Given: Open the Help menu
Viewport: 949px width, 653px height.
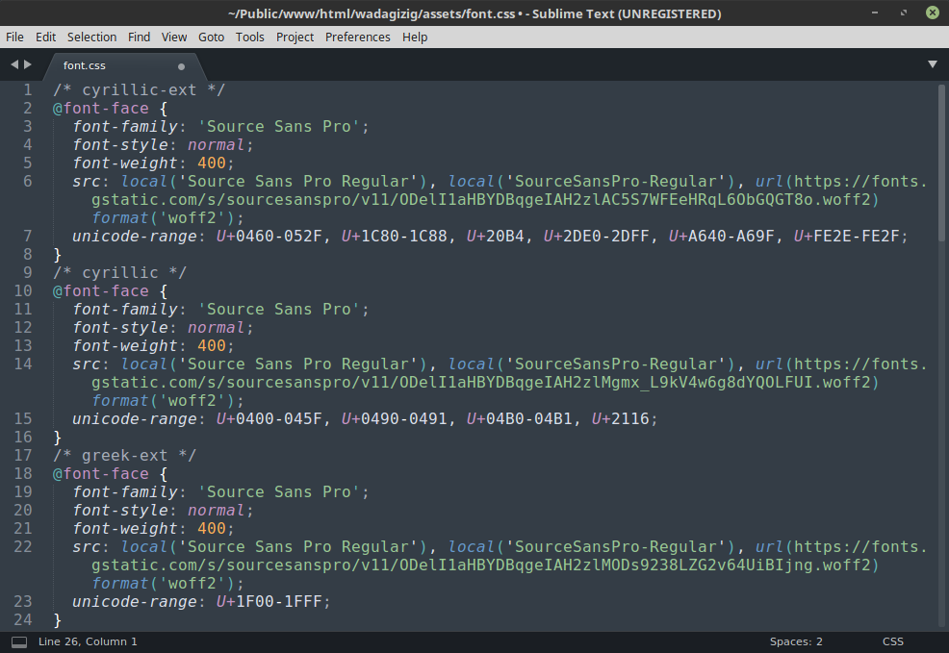Looking at the screenshot, I should pos(415,37).
